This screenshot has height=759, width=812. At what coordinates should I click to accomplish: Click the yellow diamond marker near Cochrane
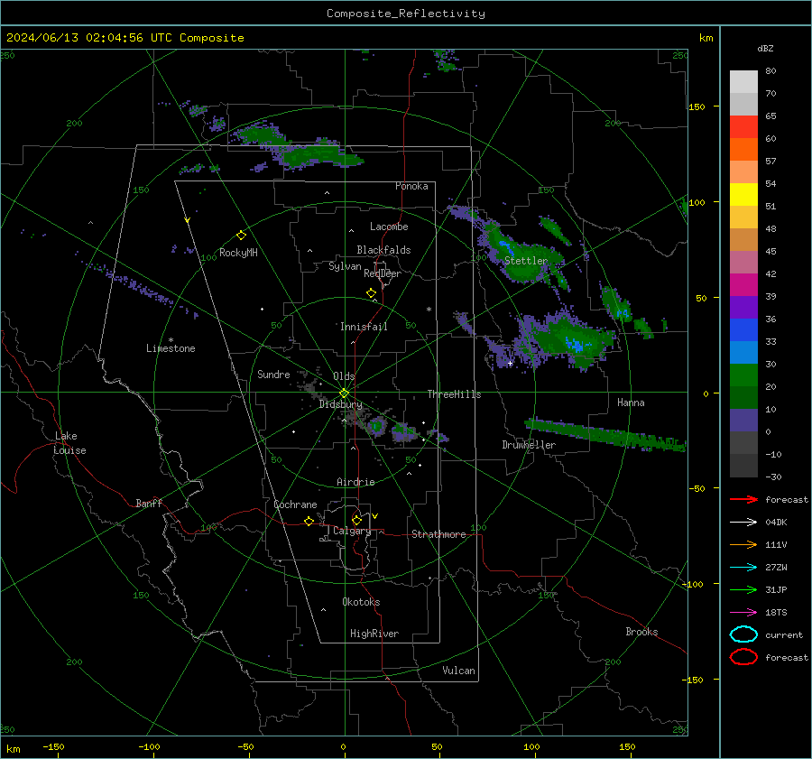pos(309,521)
